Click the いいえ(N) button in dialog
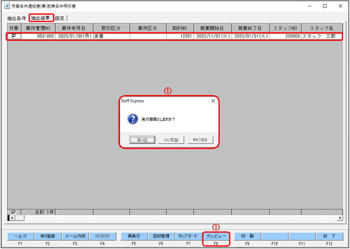The height and width of the screenshot is (249, 350). 171,140
